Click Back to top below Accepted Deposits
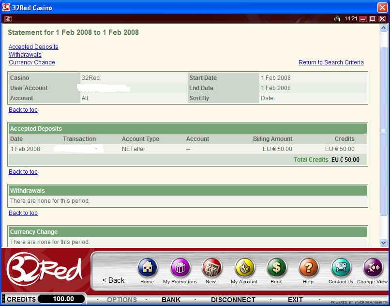This screenshot has height=306, width=390. [23, 172]
